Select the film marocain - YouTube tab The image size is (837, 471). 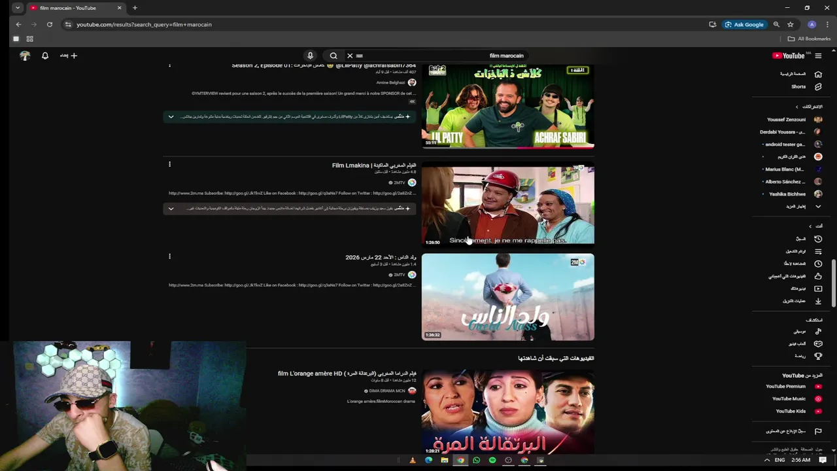click(75, 8)
